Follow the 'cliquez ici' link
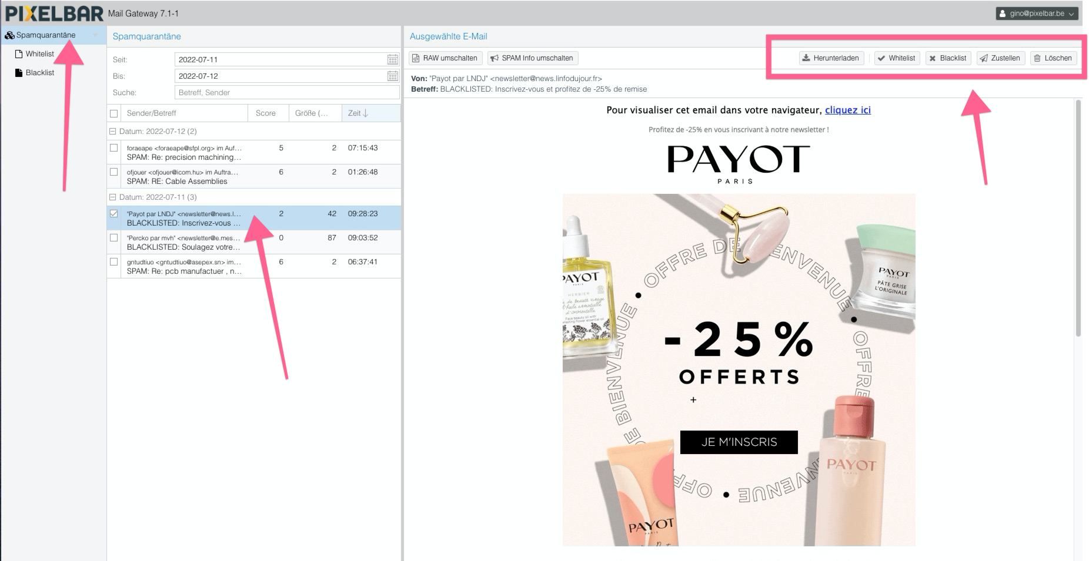Viewport: 1089px width, 561px height. [847, 110]
